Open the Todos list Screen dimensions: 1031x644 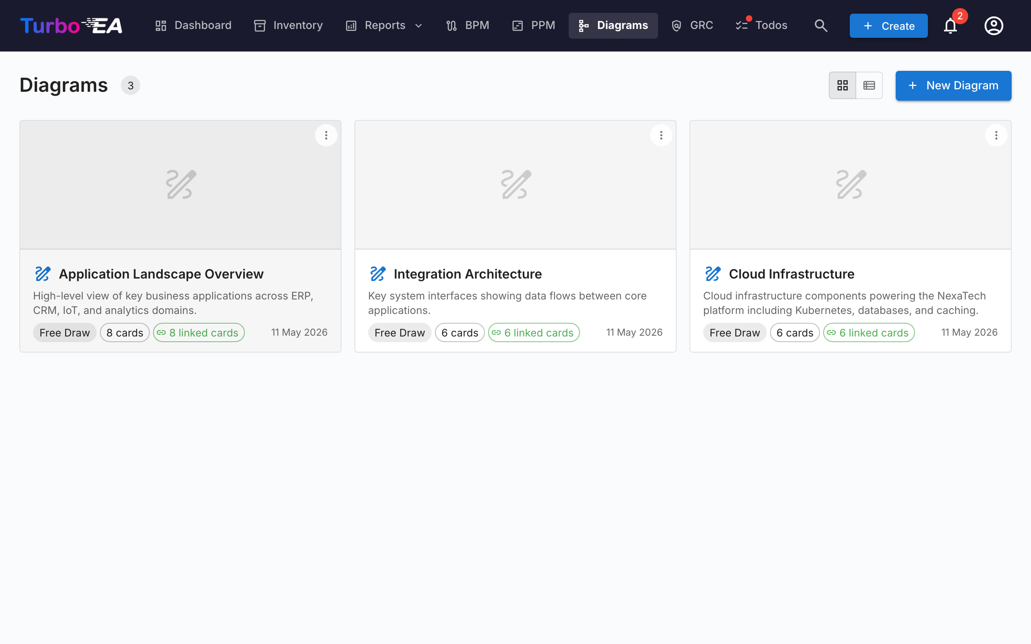pyautogui.click(x=761, y=25)
